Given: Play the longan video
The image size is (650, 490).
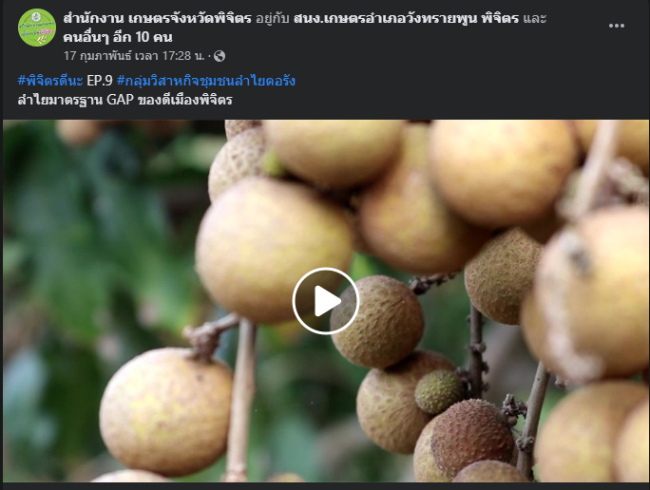Looking at the screenshot, I should [325, 301].
